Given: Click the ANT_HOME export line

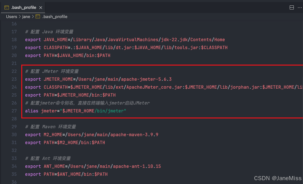Looking at the screenshot, I should pos(93,166).
